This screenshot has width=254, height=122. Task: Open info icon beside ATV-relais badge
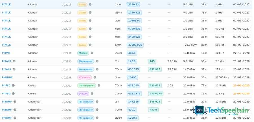(95, 77)
